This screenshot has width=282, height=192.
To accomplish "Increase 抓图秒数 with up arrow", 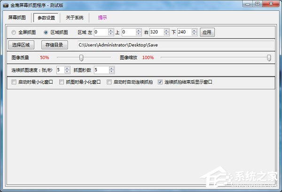I will click(111, 68).
